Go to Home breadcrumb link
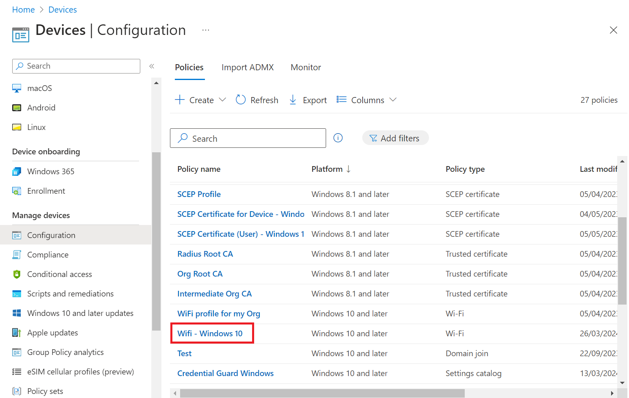The height and width of the screenshot is (398, 629). point(24,10)
